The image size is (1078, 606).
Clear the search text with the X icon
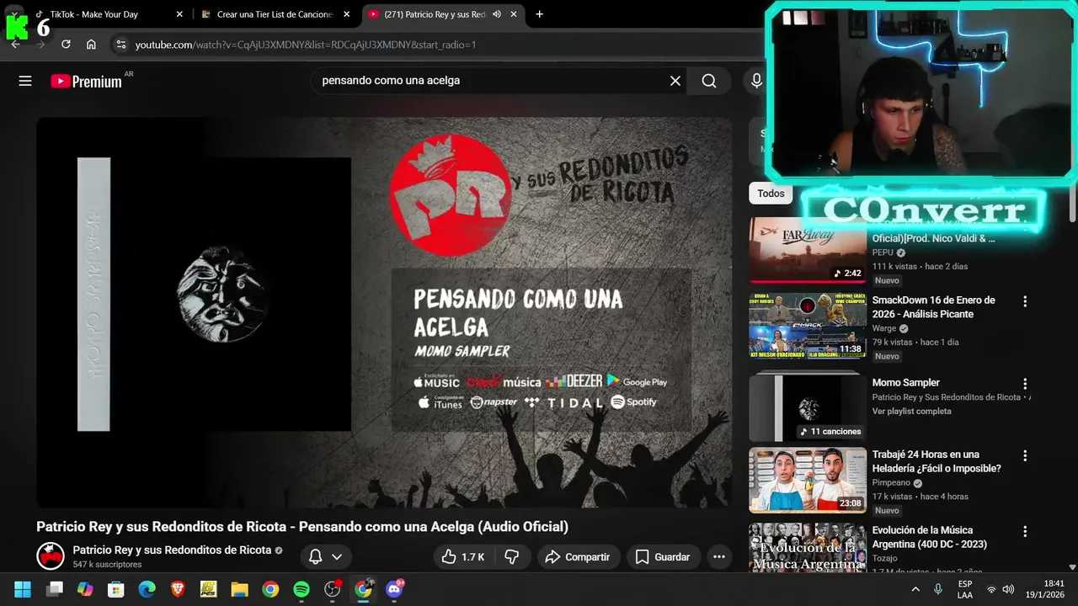(675, 81)
